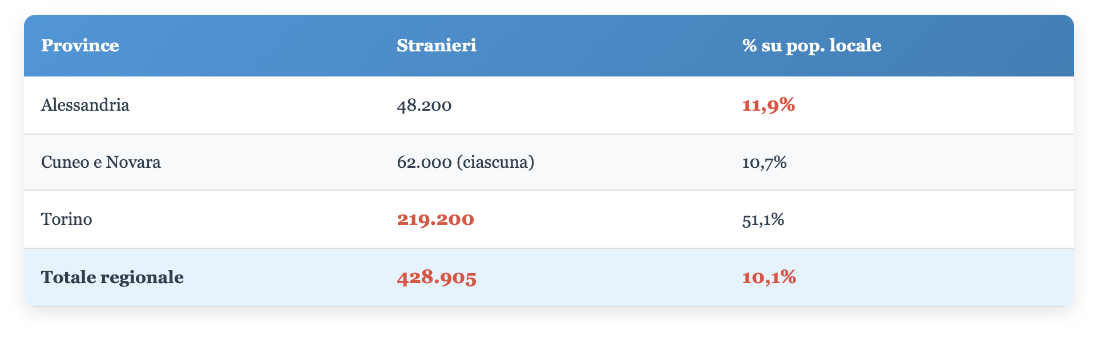Select the 62.000 value

[x=424, y=162]
